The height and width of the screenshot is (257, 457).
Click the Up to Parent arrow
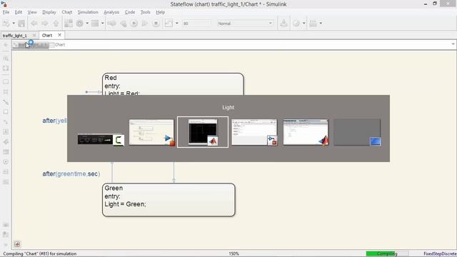tap(56, 24)
